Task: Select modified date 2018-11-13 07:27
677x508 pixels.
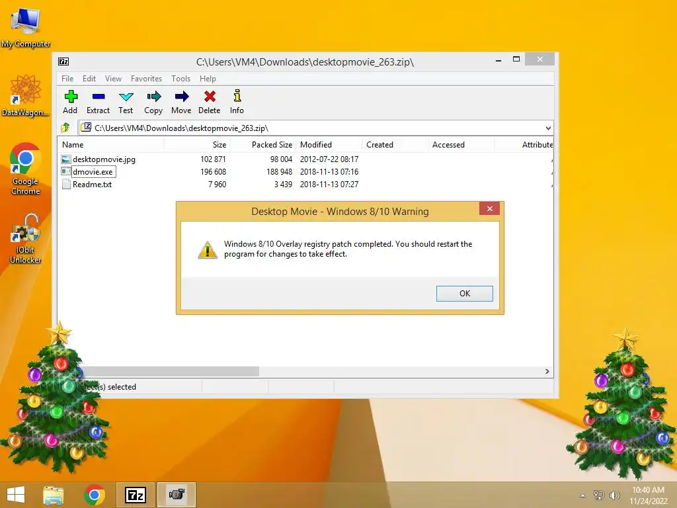Action: pos(329,185)
